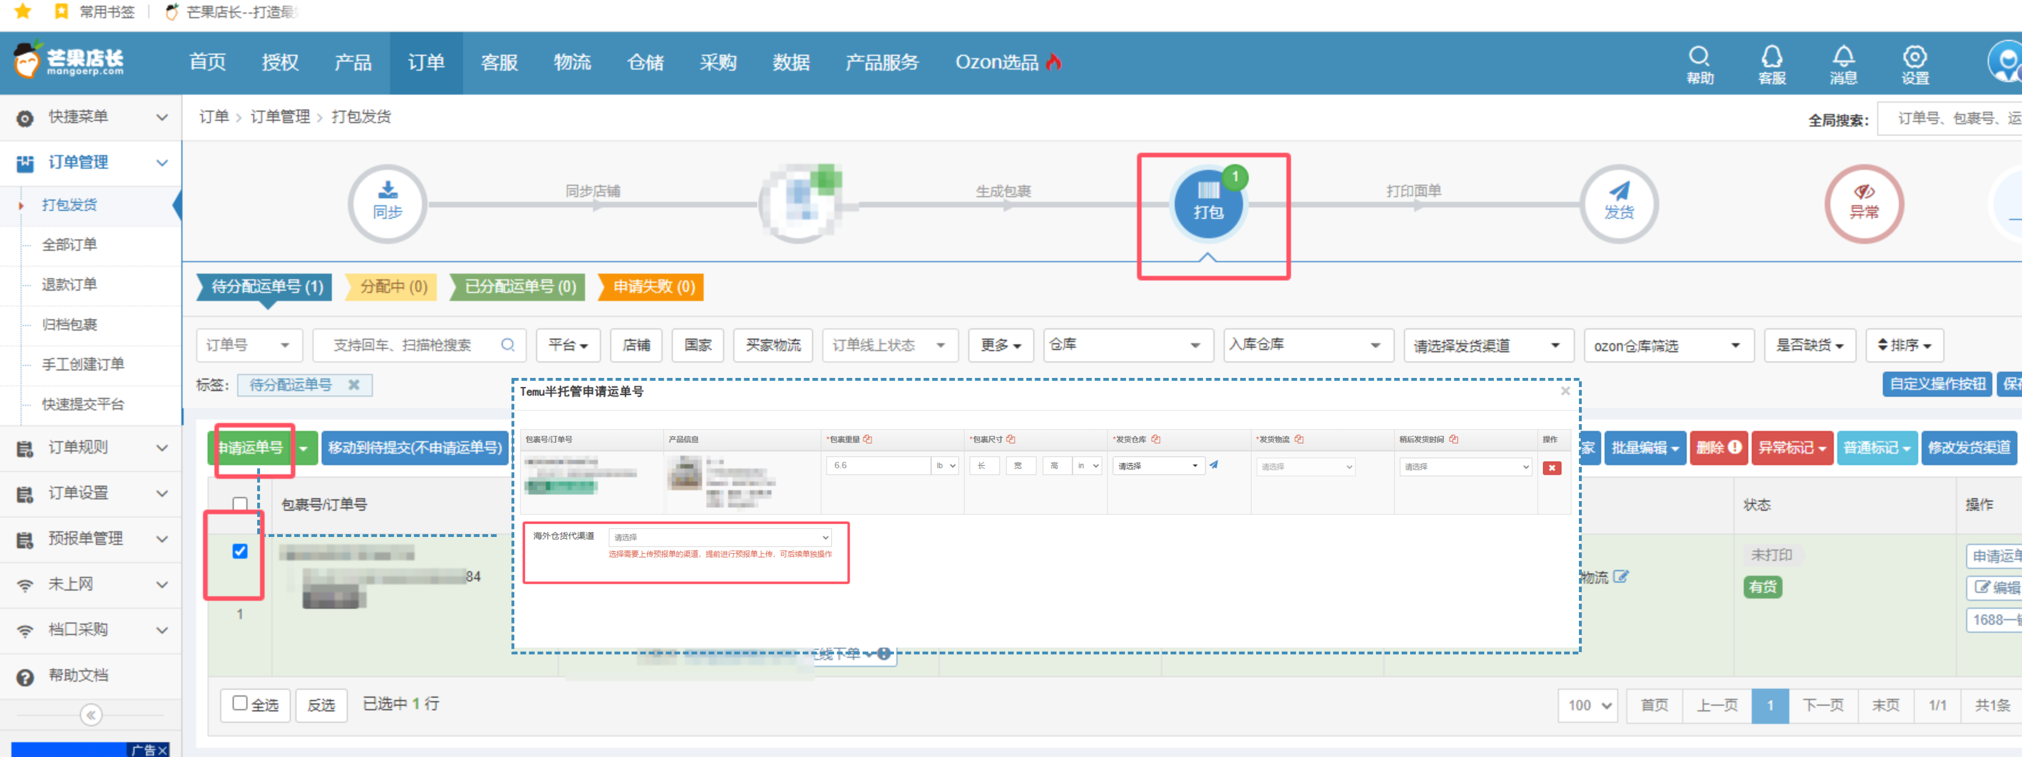Click the search magnifier in order search box
Image resolution: width=2022 pixels, height=757 pixels.
coord(508,345)
